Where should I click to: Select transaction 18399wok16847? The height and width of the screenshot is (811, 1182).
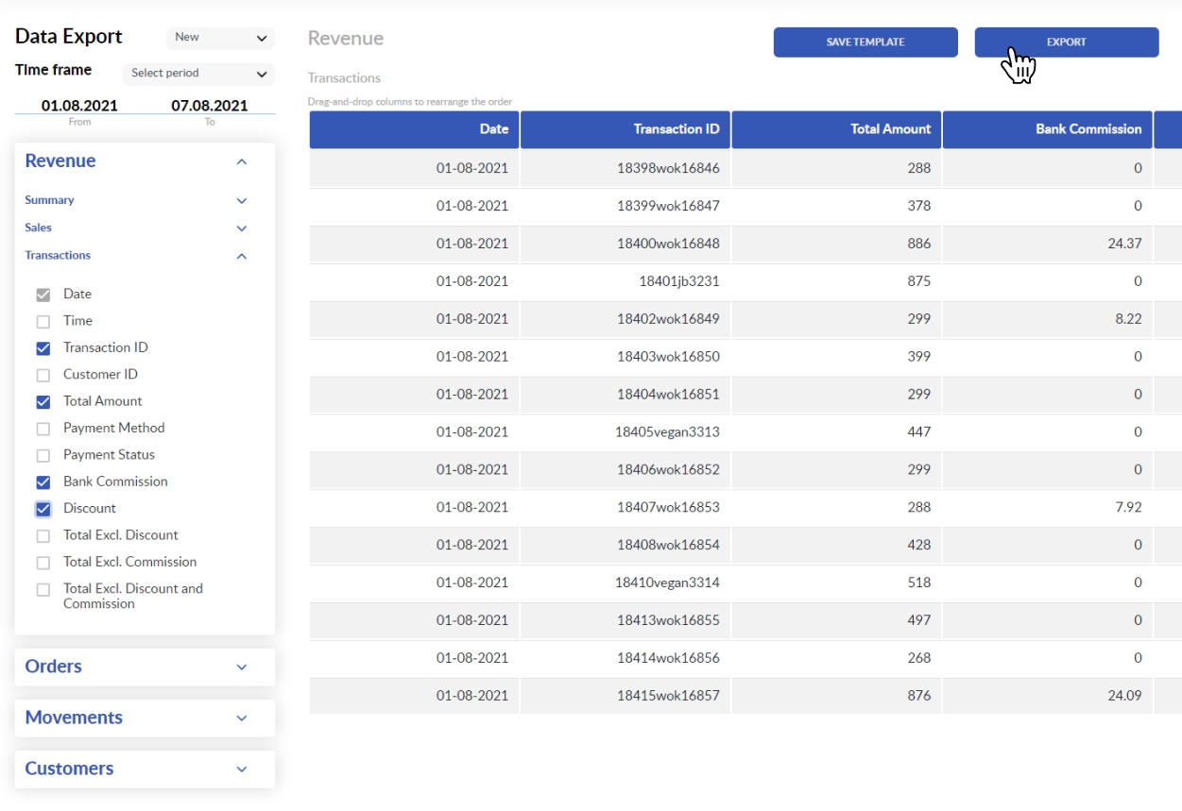point(668,206)
